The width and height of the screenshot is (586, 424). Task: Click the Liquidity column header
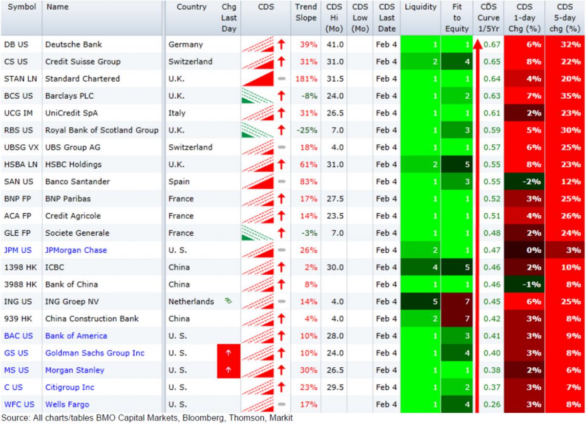[420, 7]
